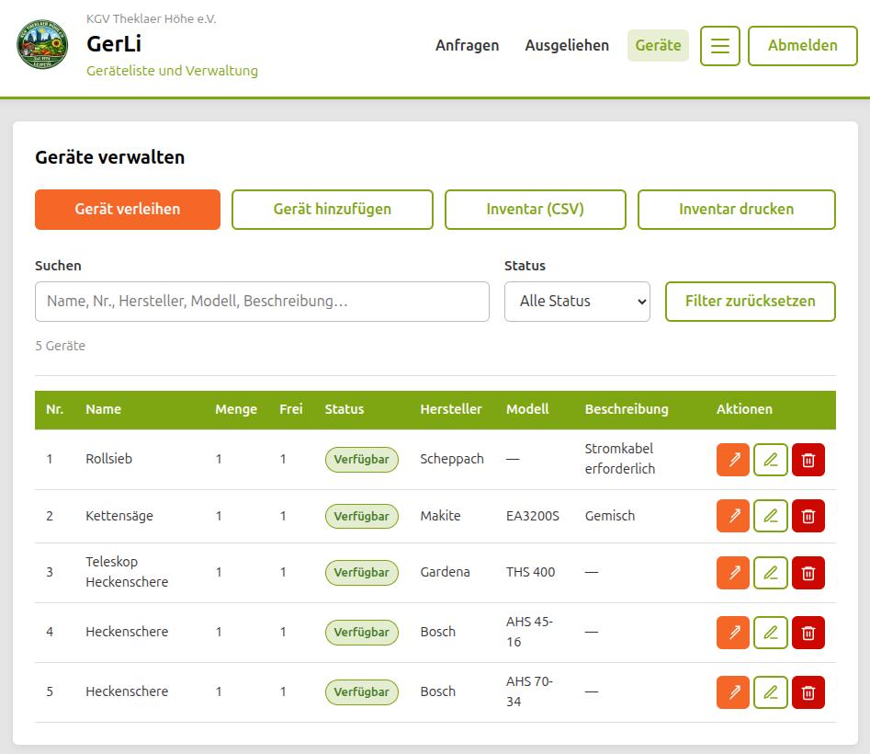Click the Gardena manufacturer cell
Image resolution: width=870 pixels, height=754 pixels.
click(x=445, y=572)
